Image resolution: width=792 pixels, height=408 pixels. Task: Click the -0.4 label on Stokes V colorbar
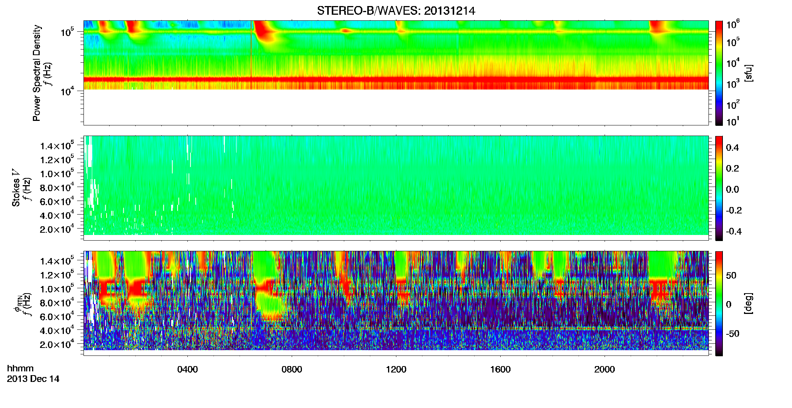point(734,231)
